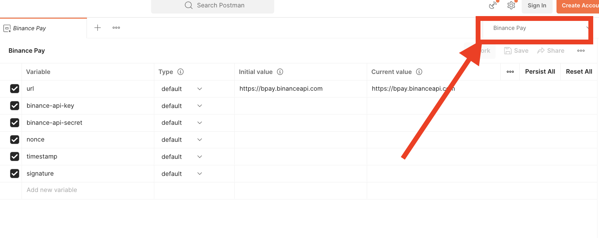Image resolution: width=599 pixels, height=238 pixels.
Task: Click the Create Account button
Action: 578,5
